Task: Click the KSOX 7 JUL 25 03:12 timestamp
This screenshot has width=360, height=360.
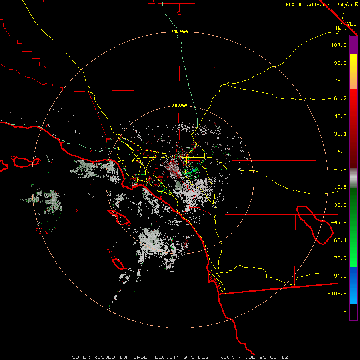Action: pyautogui.click(x=254, y=357)
